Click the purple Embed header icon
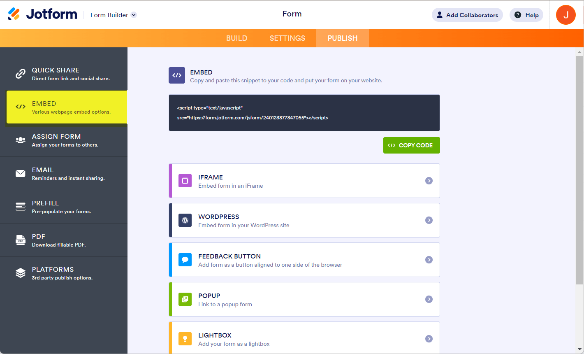 (177, 75)
